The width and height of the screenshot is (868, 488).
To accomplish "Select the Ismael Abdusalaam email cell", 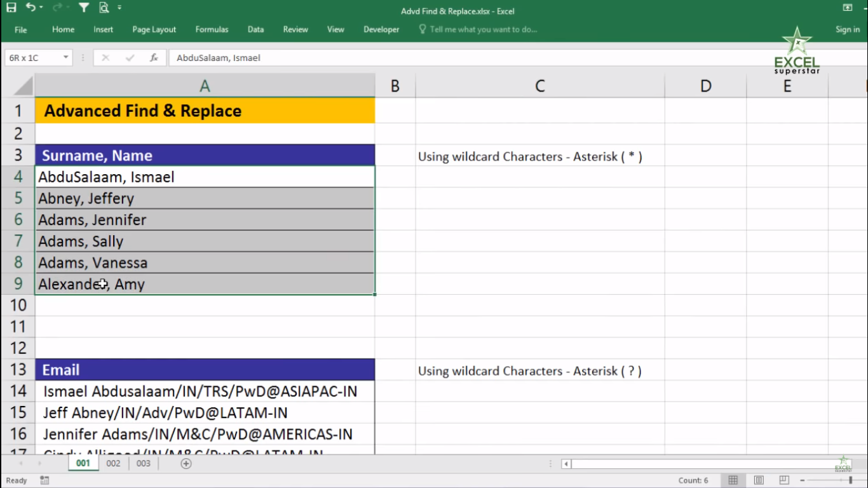I will click(205, 391).
